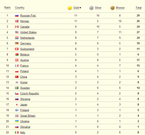Sort table by Bronze column
The height and width of the screenshot is (135, 145).
point(120,8)
